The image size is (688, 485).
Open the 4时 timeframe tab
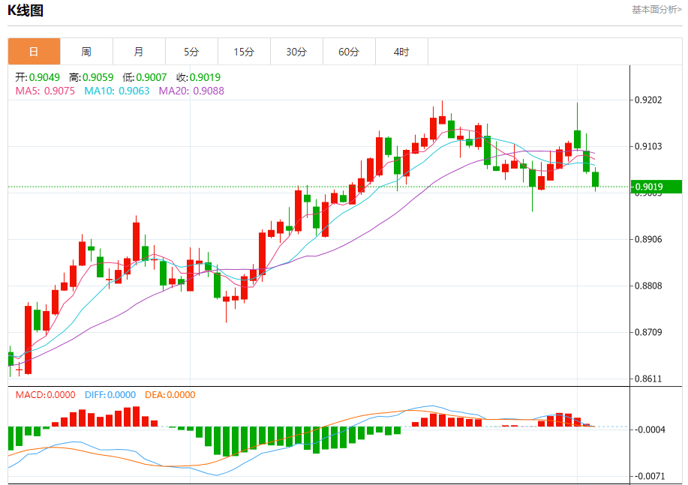point(401,52)
